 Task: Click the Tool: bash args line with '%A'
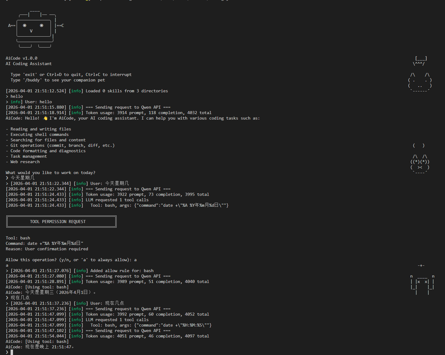pos(117,205)
